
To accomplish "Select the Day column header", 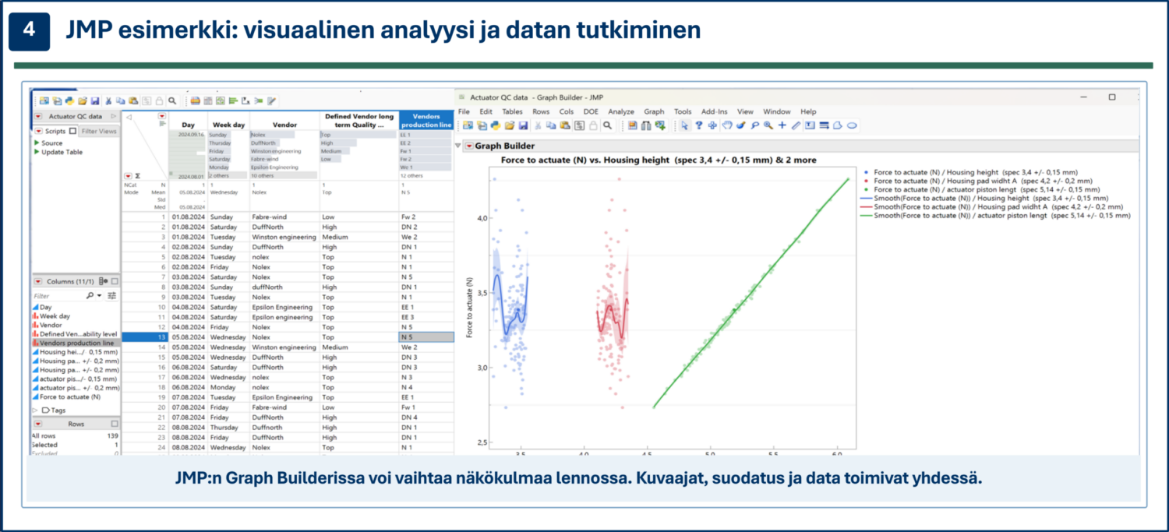I will click(x=188, y=125).
